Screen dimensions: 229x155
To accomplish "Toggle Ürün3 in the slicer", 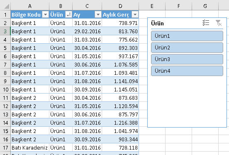I will click(x=187, y=59).
